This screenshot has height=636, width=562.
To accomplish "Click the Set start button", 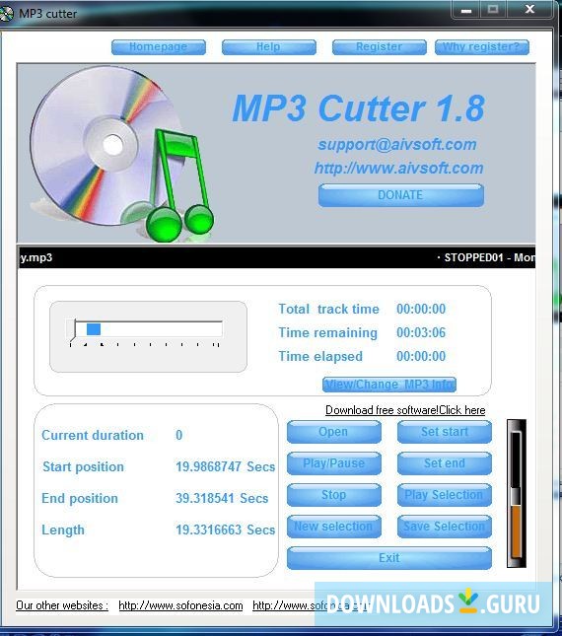I will pos(445,432).
